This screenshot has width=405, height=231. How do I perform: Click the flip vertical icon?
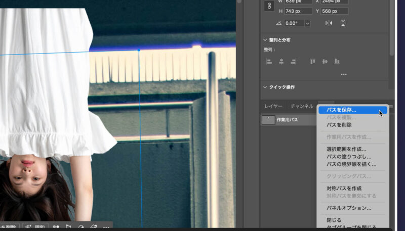point(343,23)
